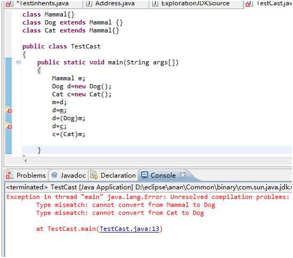The image size is (293, 258).
Task: Switch to the Javadoc tab
Action: [x=69, y=176]
